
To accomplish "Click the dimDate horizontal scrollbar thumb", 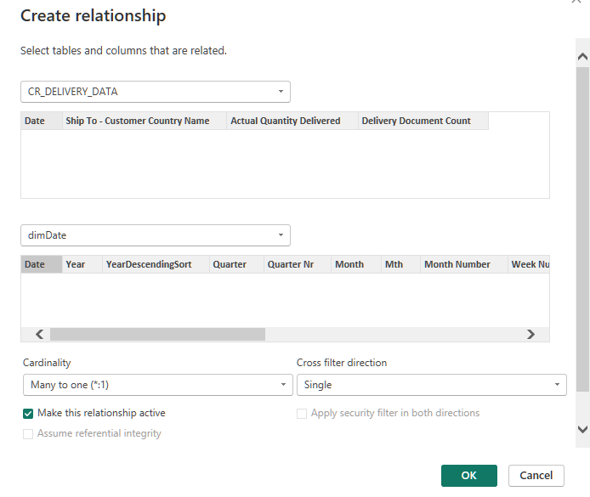I will tap(157, 334).
